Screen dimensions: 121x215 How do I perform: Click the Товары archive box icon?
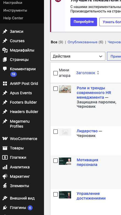pos(5,148)
